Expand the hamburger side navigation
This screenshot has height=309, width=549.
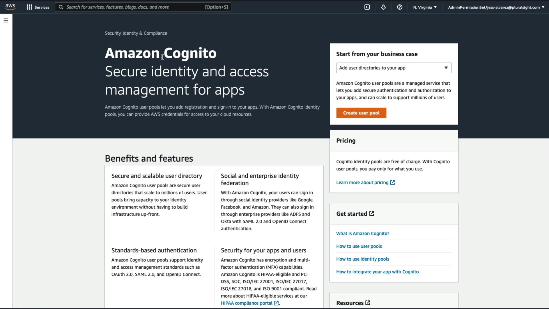point(6,20)
